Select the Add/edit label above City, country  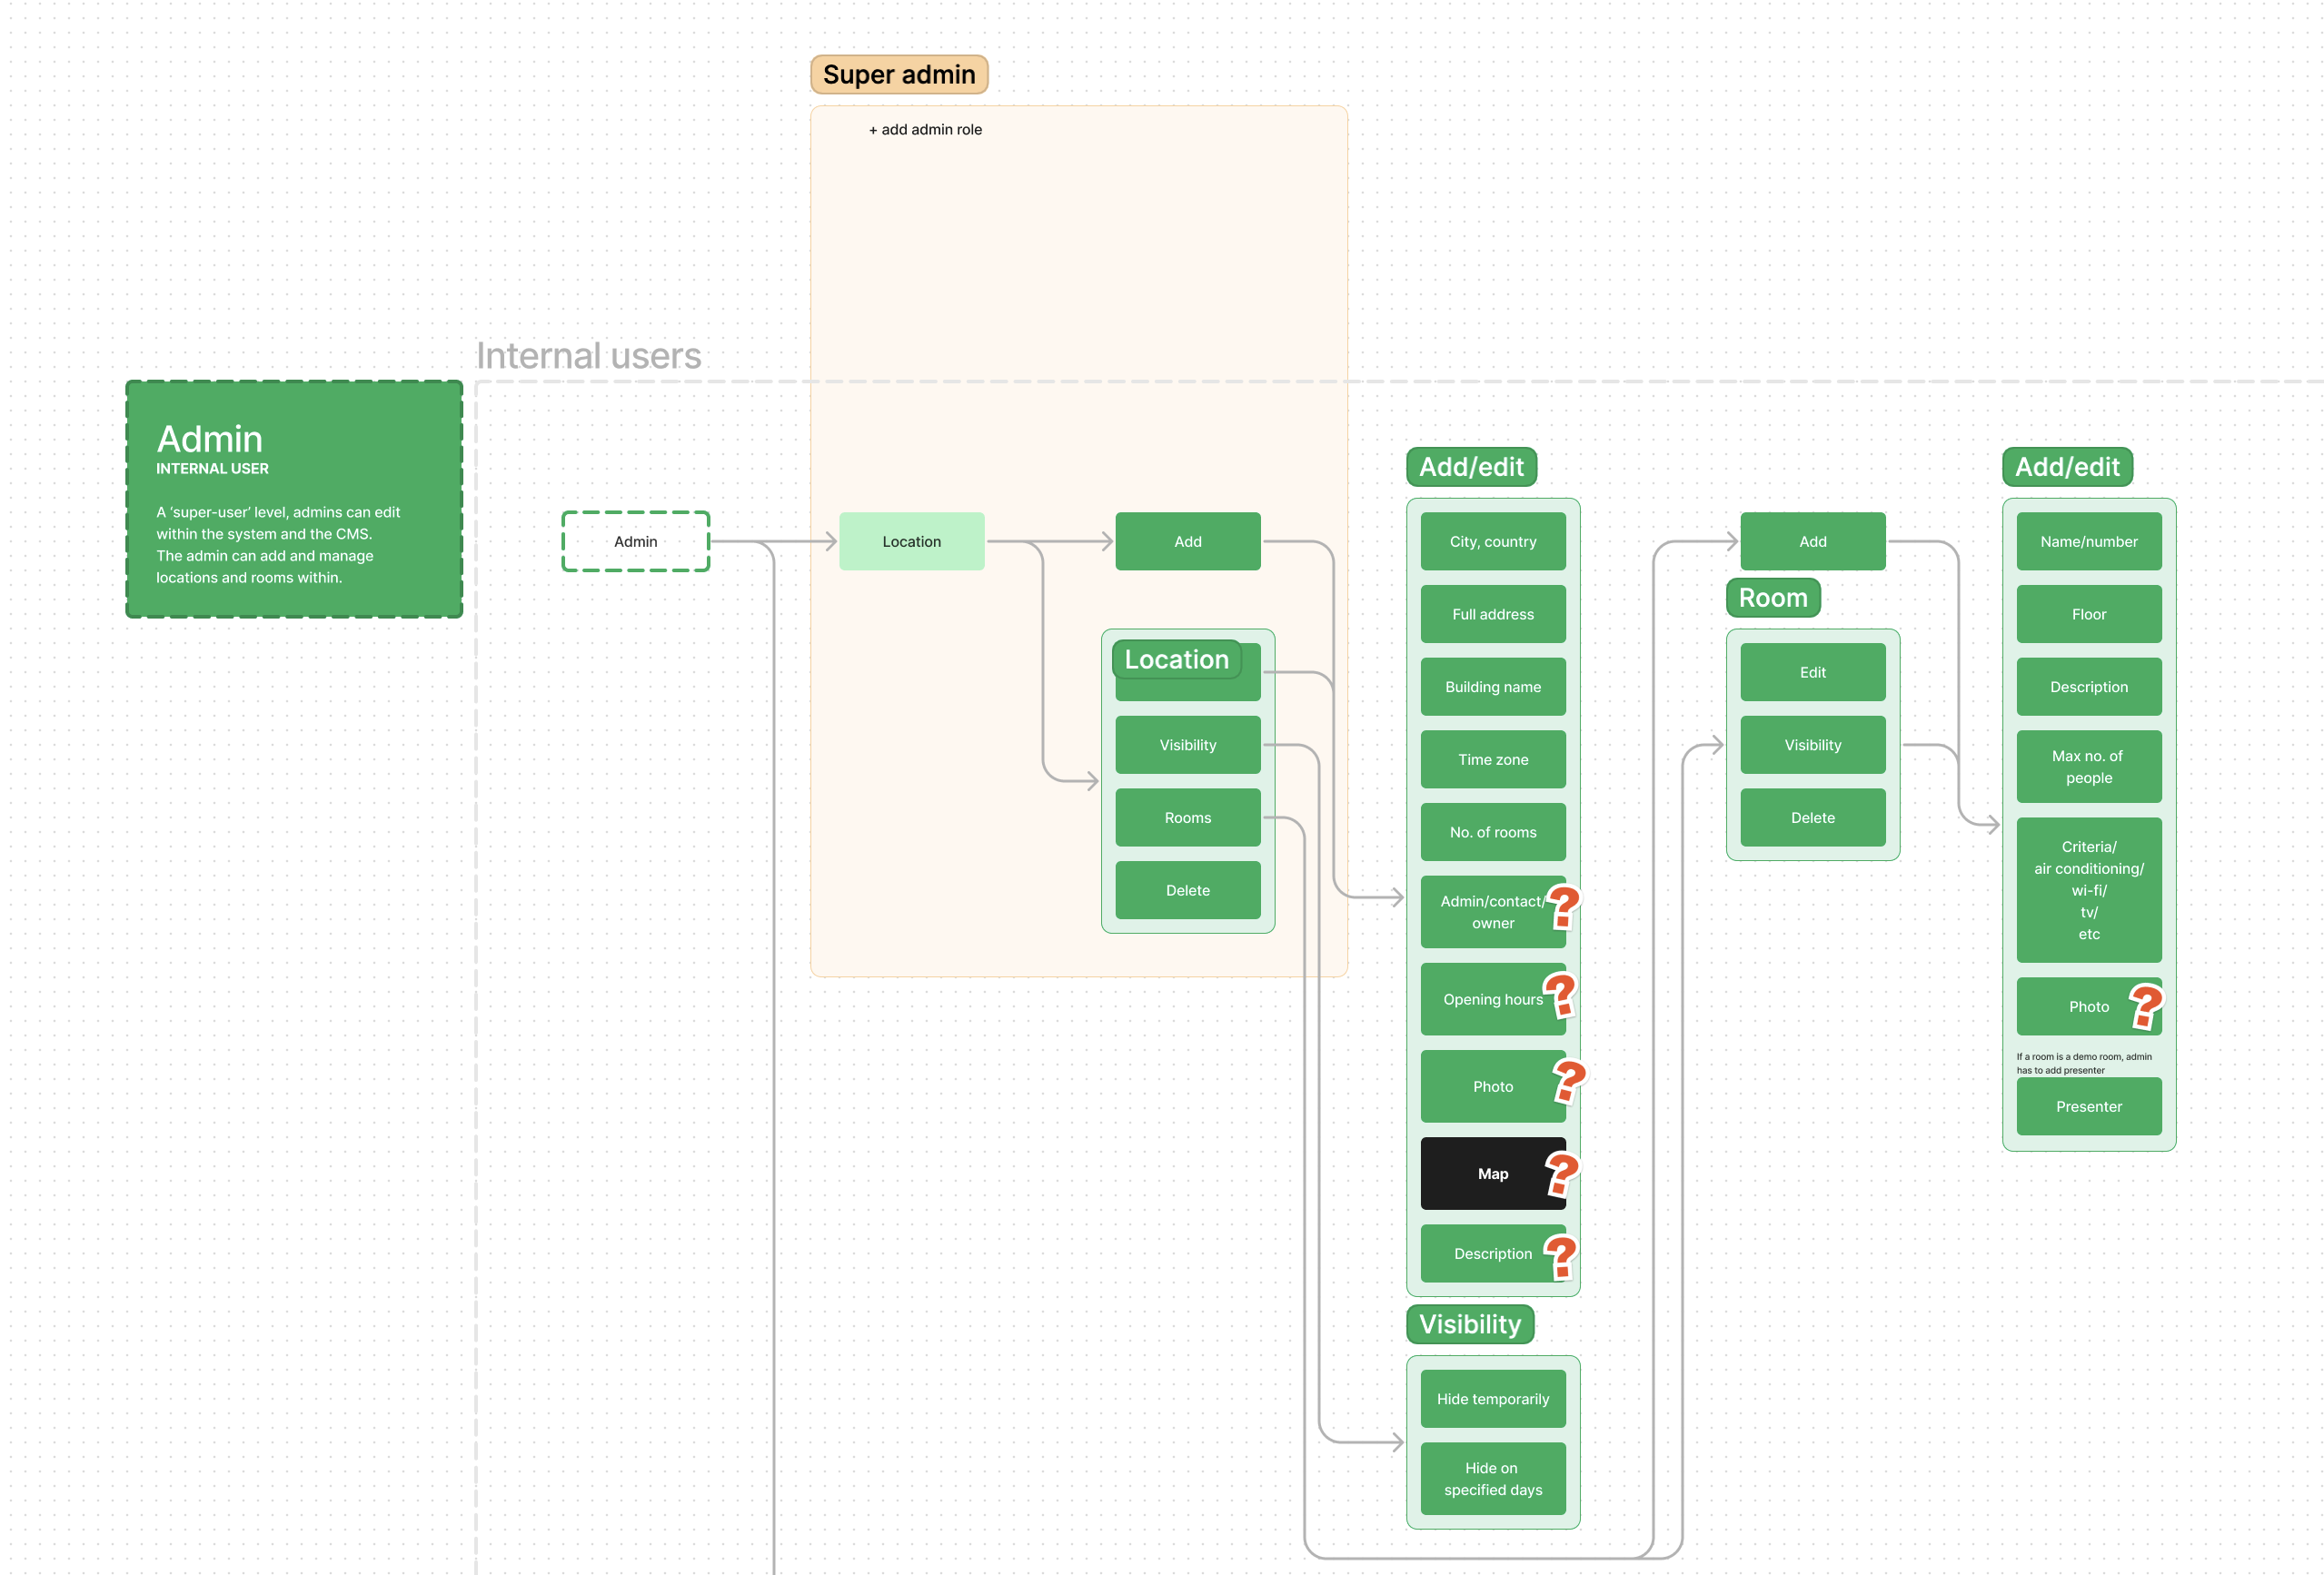coord(1471,467)
